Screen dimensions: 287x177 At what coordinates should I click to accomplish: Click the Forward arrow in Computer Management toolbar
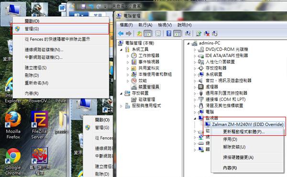coord(129,33)
